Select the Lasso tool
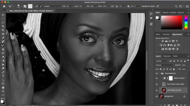This screenshot has width=190, height=106. (x=3, y=22)
